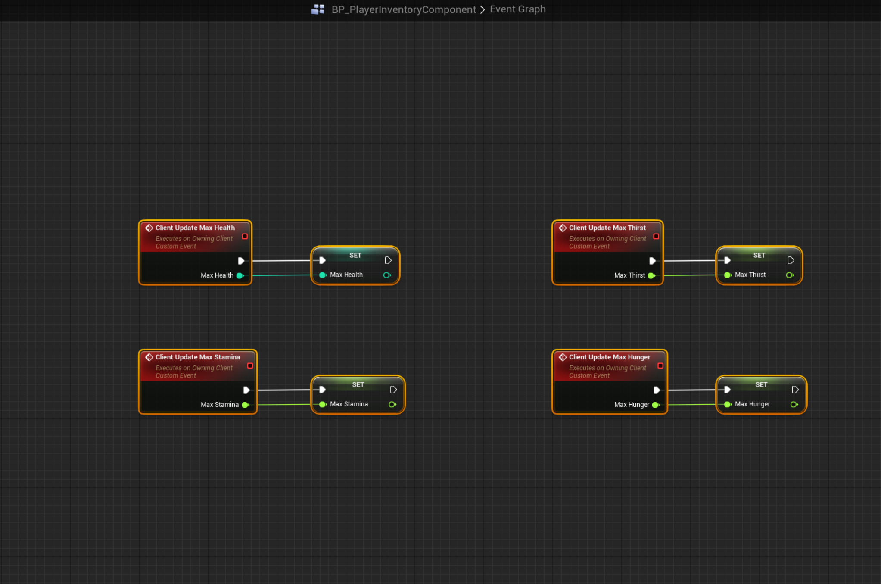The height and width of the screenshot is (584, 881).
Task: Click the Max Hunger output pin on the SET node
Action: pos(794,404)
